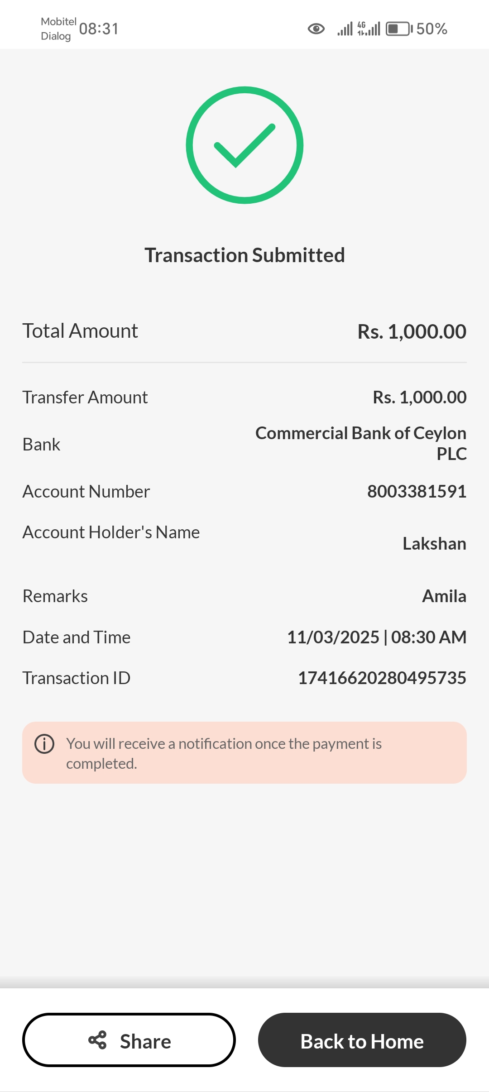Tap the Transaction ID number
The image size is (489, 1092).
point(382,678)
